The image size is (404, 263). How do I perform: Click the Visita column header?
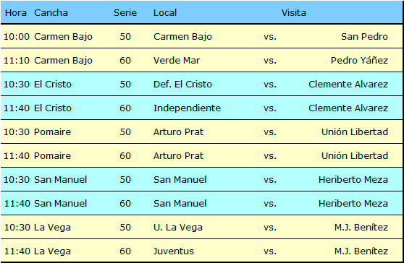pos(293,12)
